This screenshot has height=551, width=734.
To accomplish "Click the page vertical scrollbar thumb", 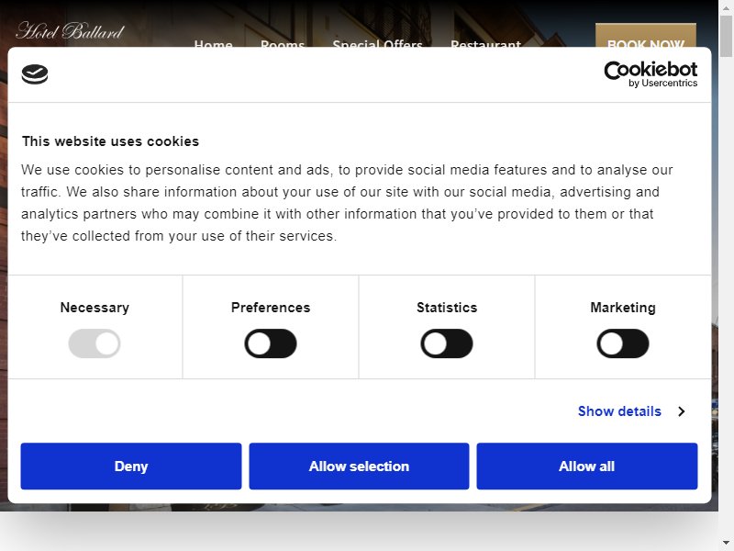I will [726, 36].
